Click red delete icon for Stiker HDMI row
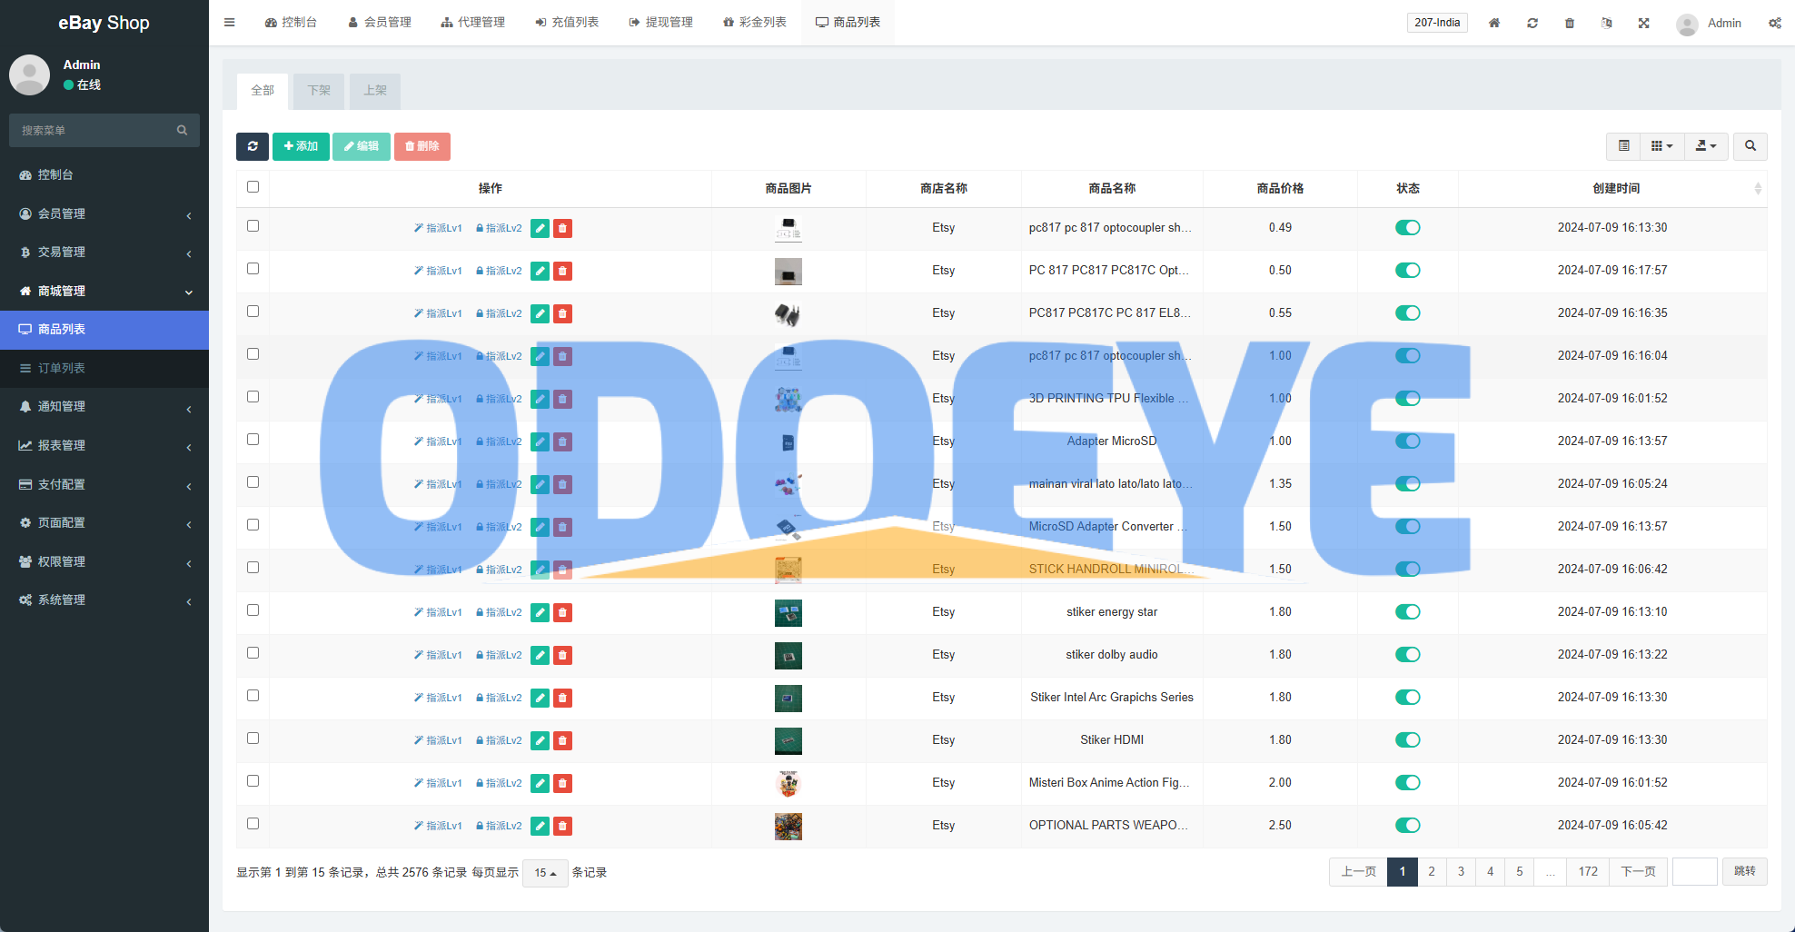The height and width of the screenshot is (932, 1795). [x=562, y=740]
